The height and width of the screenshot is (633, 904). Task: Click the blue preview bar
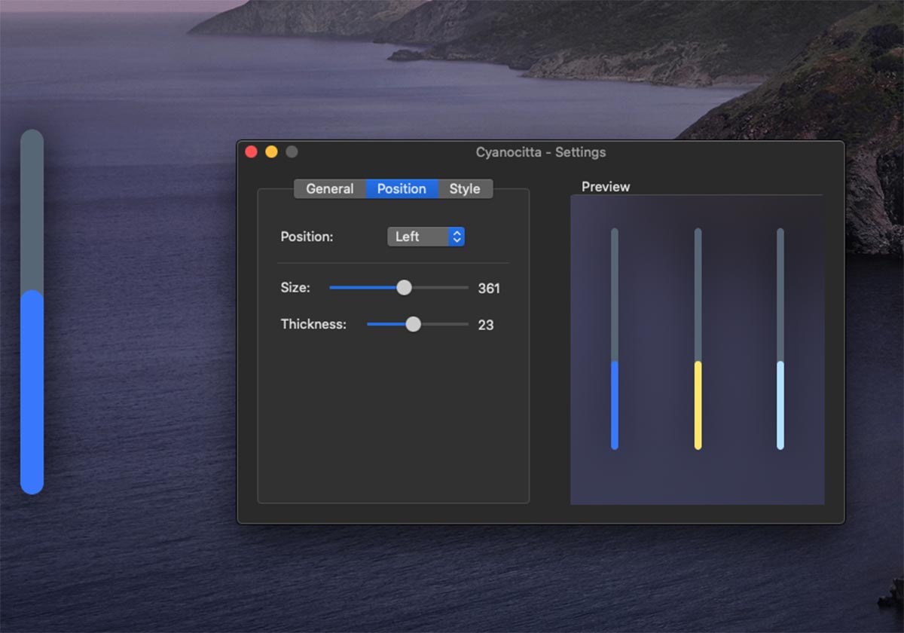tap(615, 339)
